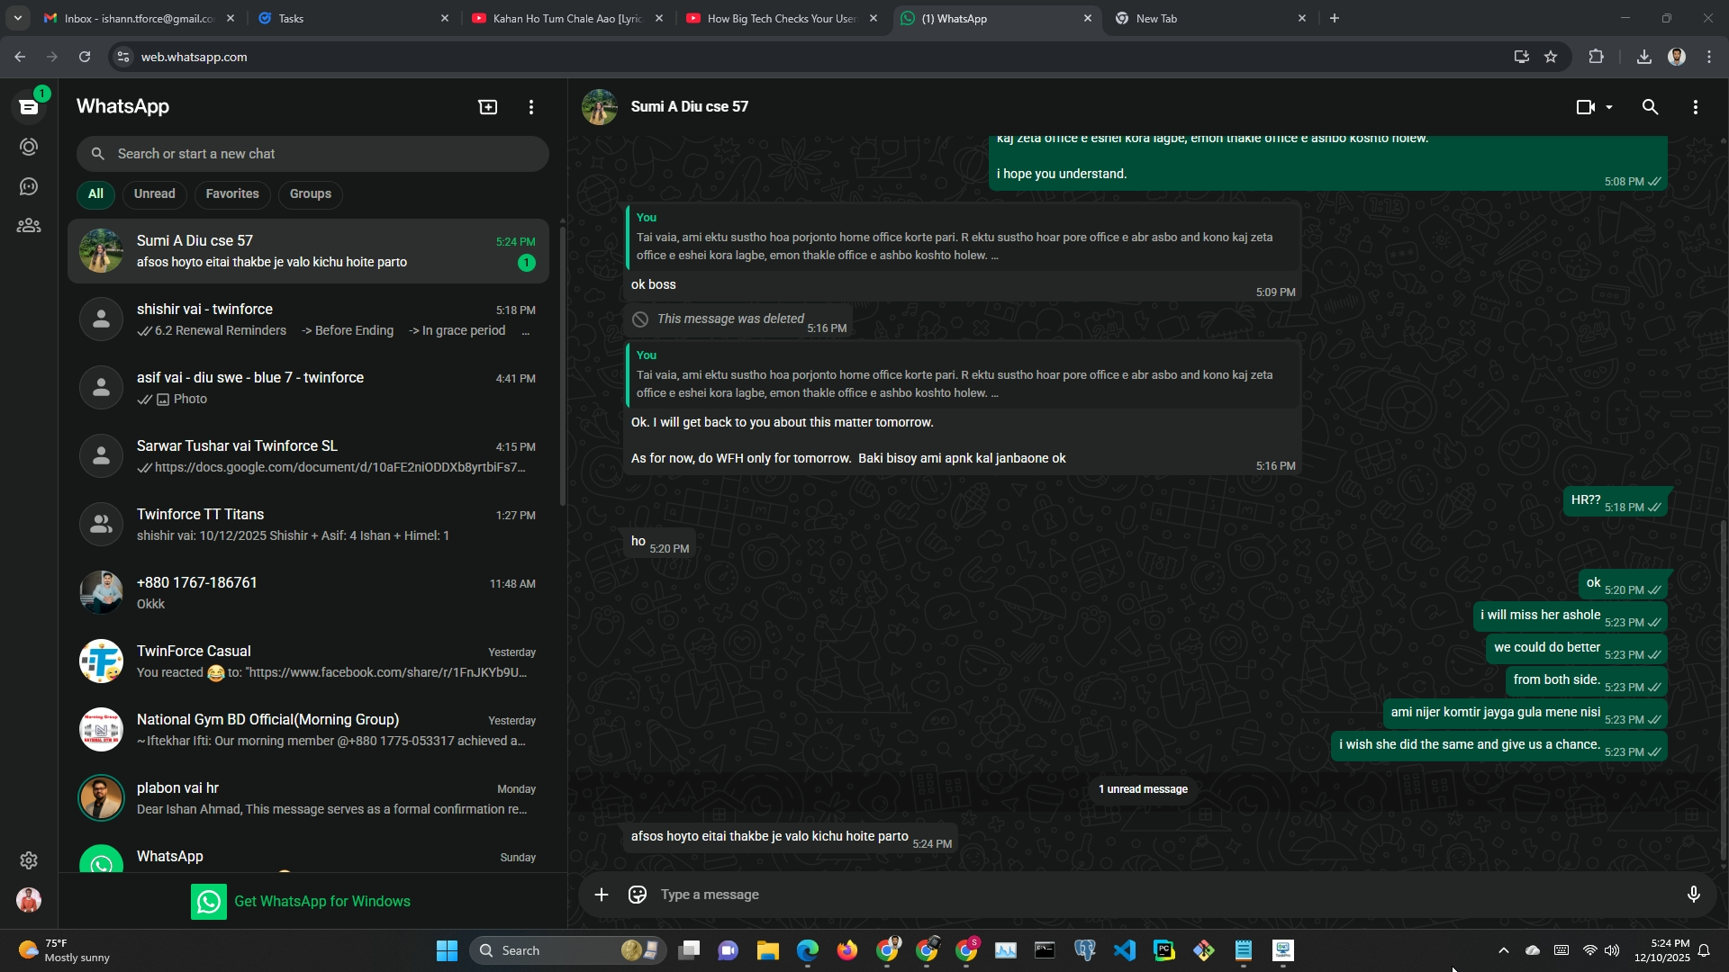
Task: Search within chat using magnifier icon
Action: coord(1650,107)
